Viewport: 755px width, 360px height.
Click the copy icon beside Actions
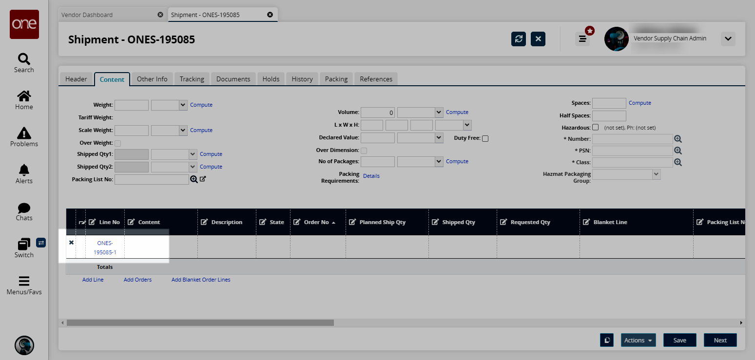pyautogui.click(x=606, y=340)
